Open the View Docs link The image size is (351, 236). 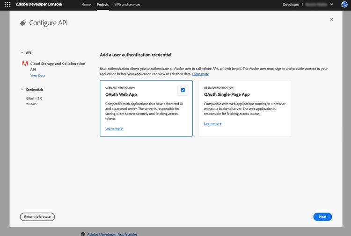tap(37, 76)
